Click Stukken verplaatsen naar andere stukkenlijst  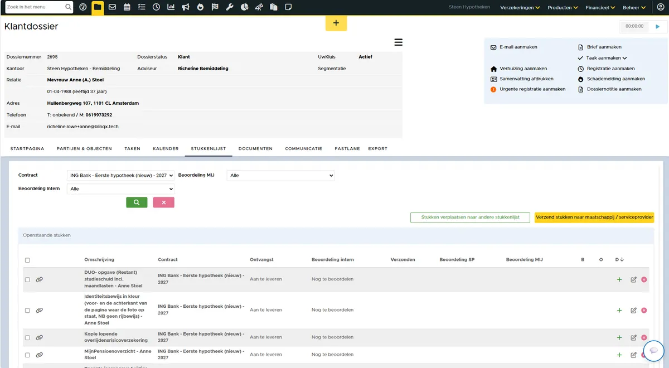click(x=471, y=217)
